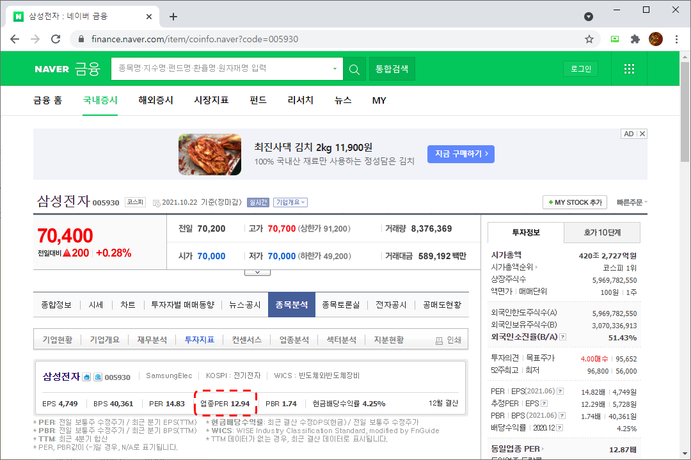Select the 지분현황 sub-tab
Image resolution: width=691 pixels, height=460 pixels.
click(389, 340)
